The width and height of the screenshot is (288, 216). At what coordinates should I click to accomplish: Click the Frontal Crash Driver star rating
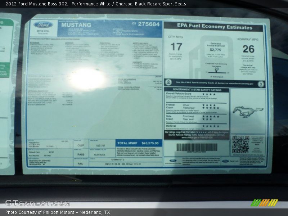pyautogui.click(x=209, y=105)
